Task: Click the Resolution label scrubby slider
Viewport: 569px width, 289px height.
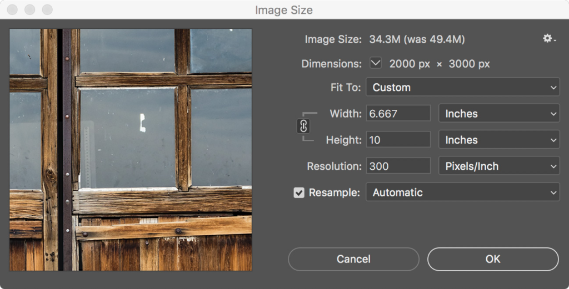Action: 333,166
